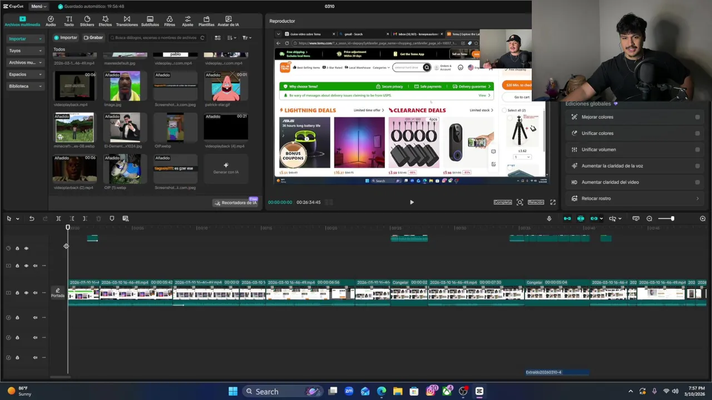This screenshot has width=712, height=400.
Task: Play the preview video
Action: pos(412,202)
